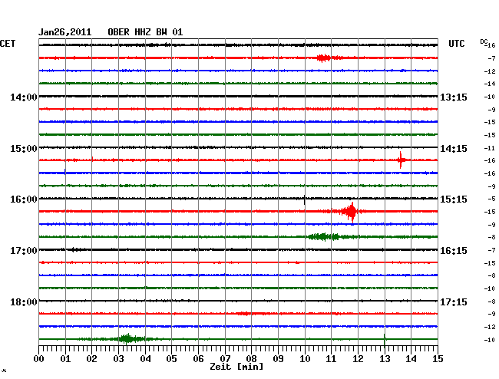Click the 12 minute axis label

(x=358, y=359)
